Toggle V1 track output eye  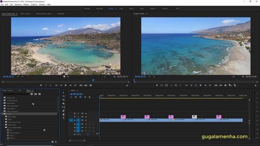tap(86, 120)
